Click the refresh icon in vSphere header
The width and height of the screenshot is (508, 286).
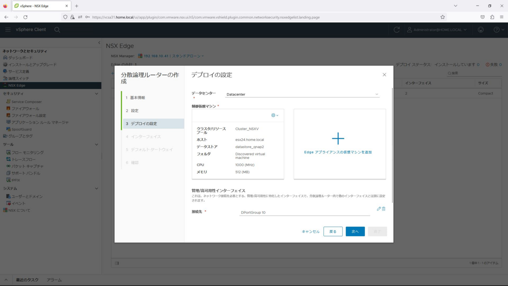pos(397,30)
